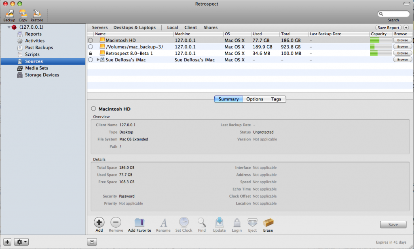Image resolution: width=414 pixels, height=249 pixels.
Task: Switch to the Summary tab
Action: [228, 99]
